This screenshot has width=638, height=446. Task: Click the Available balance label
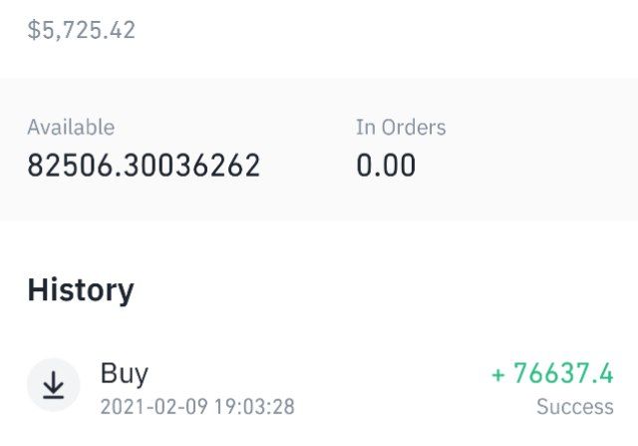click(71, 127)
